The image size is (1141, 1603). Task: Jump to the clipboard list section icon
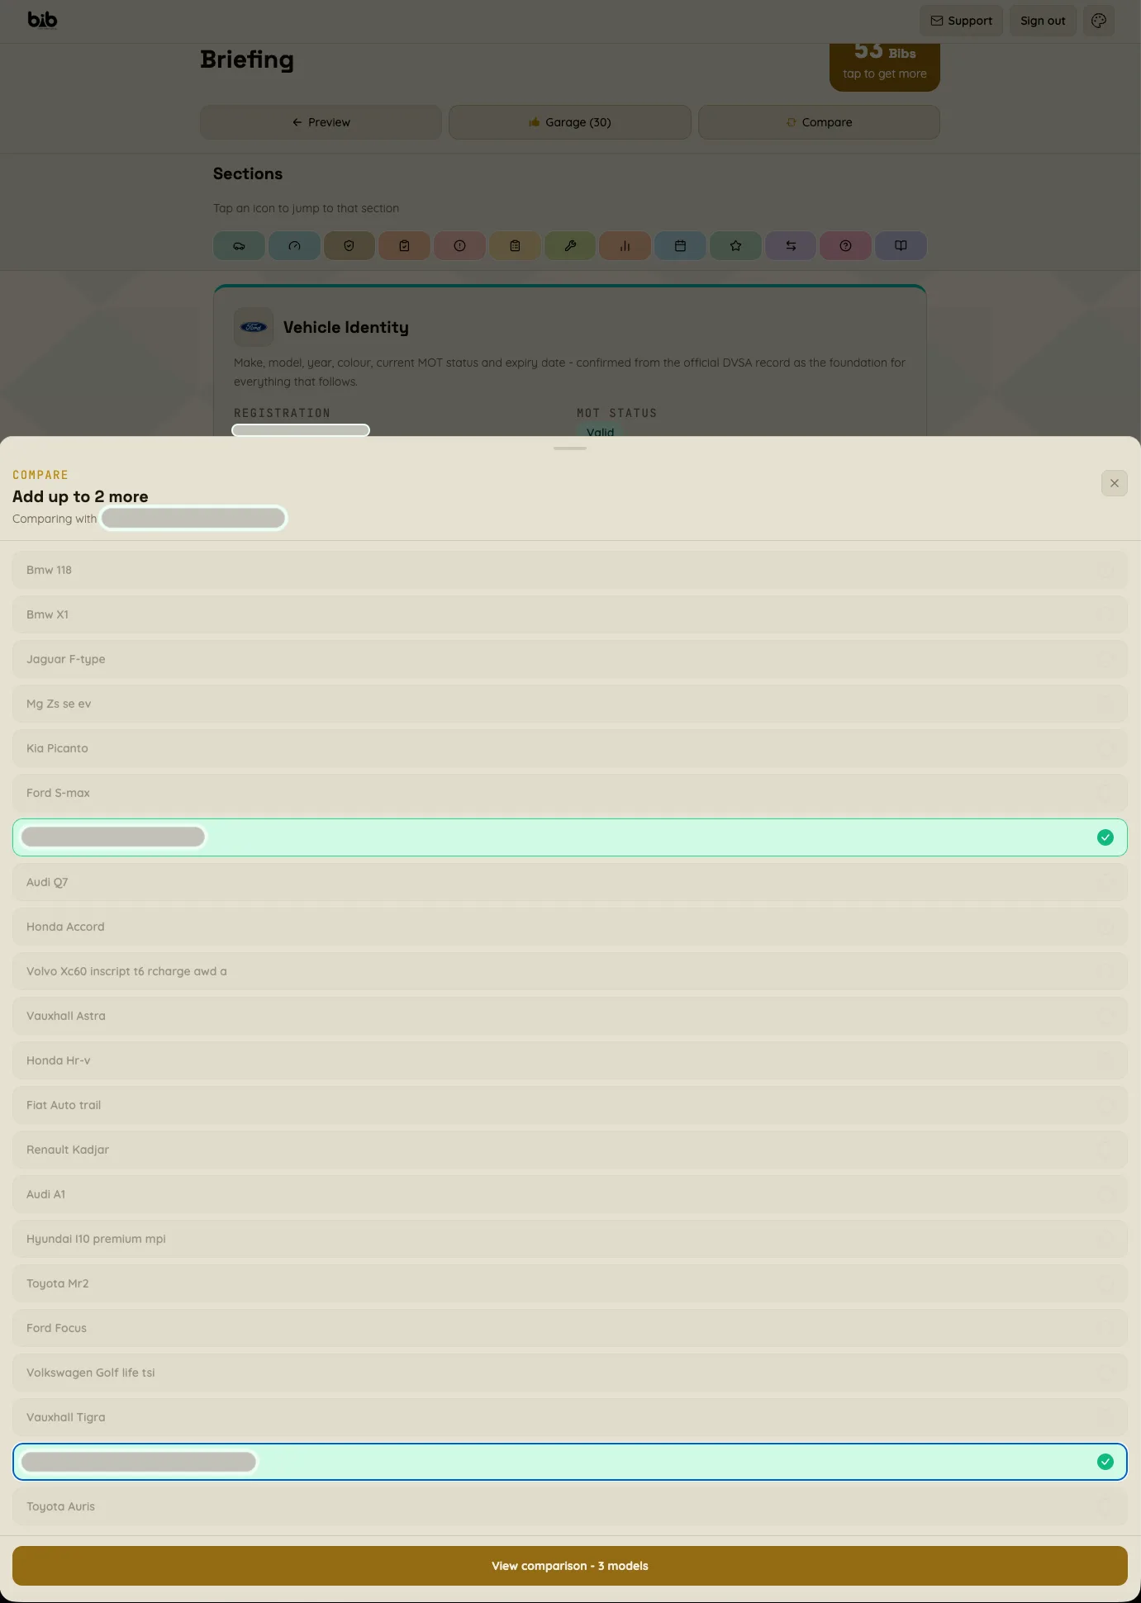tap(516, 246)
